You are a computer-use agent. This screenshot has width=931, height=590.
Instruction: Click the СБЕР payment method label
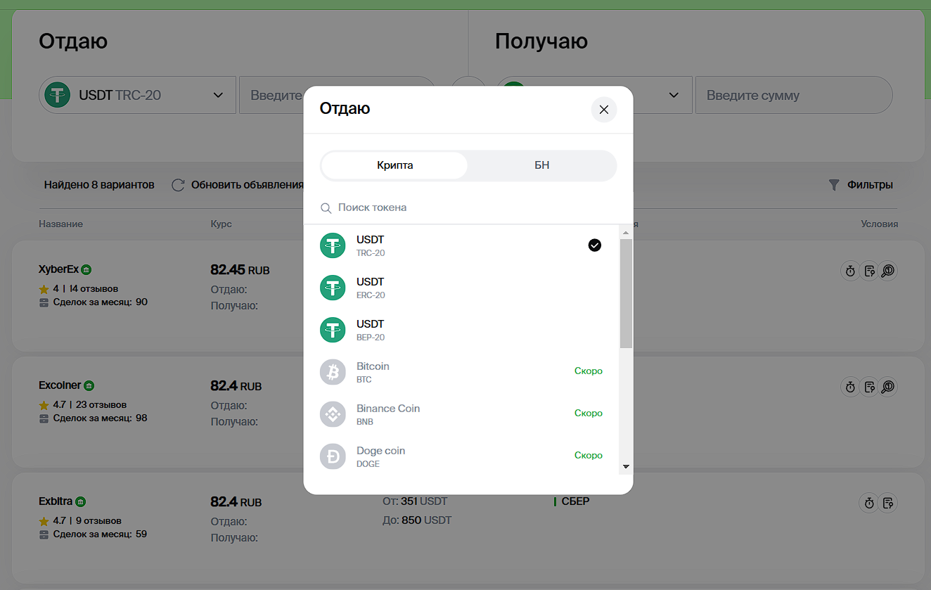pyautogui.click(x=575, y=501)
